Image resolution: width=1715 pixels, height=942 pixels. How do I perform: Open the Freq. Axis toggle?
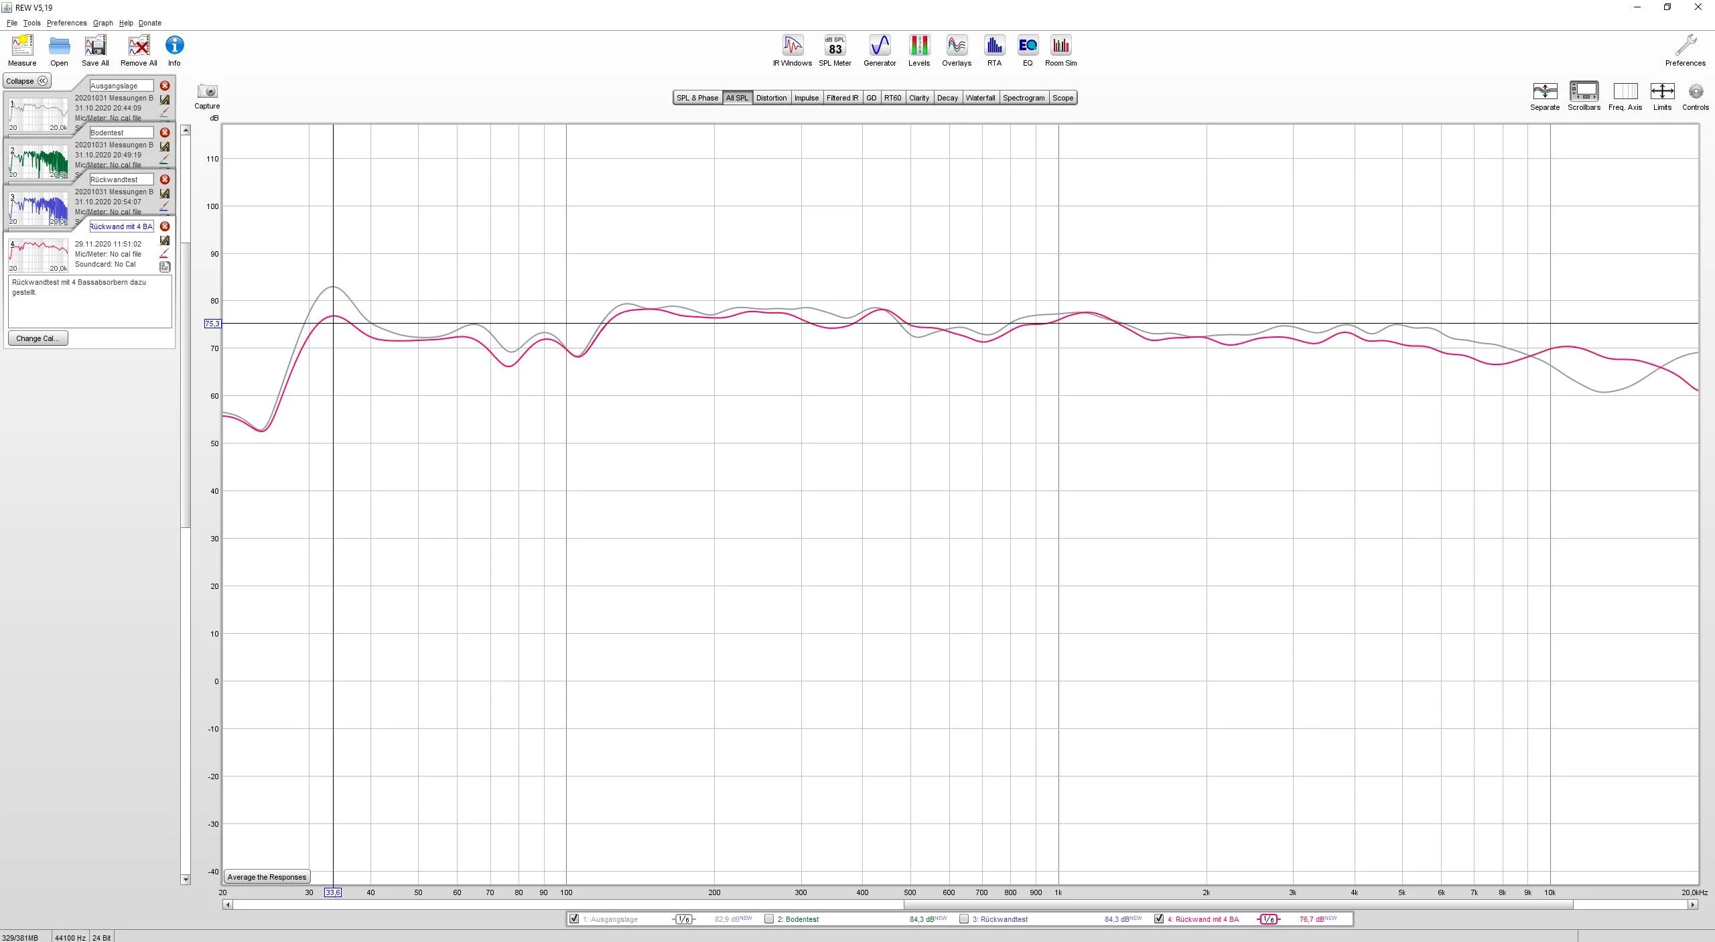coord(1625,96)
